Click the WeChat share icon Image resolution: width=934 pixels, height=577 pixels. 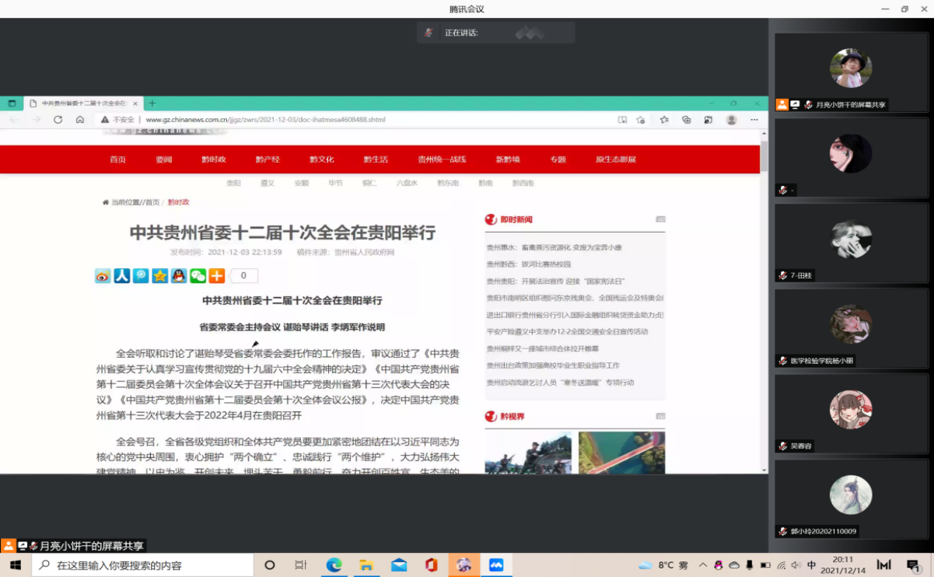[x=198, y=276]
